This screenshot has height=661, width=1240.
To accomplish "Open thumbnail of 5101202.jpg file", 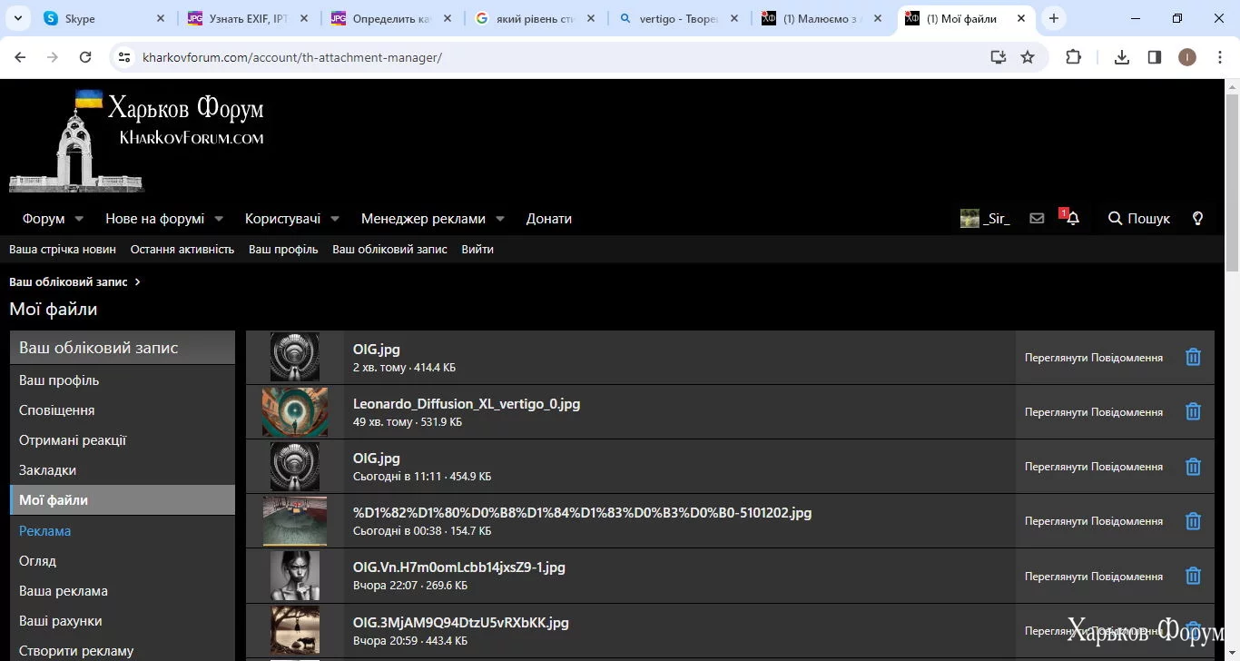I will [x=295, y=521].
